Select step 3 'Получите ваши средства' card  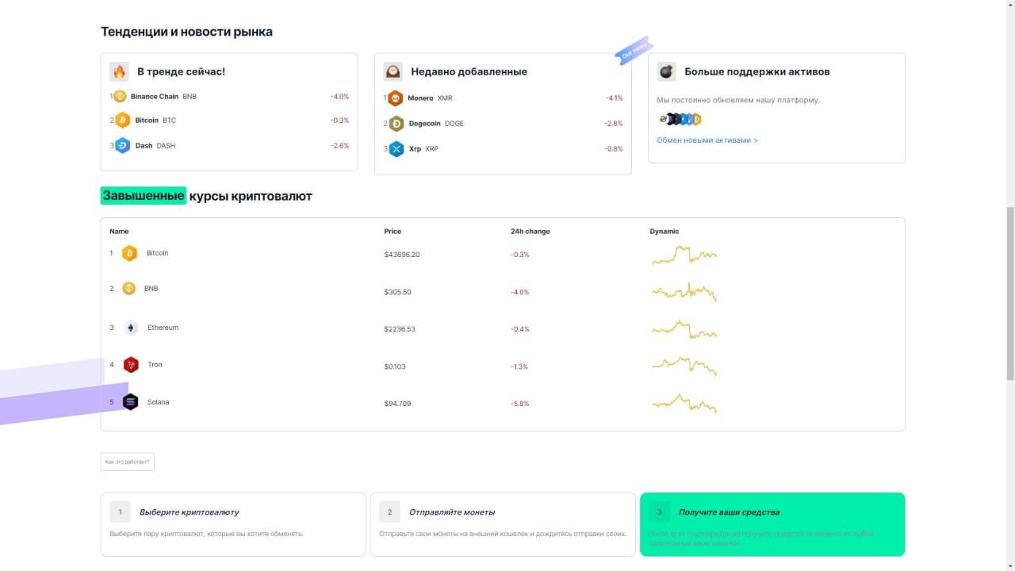[x=772, y=524]
